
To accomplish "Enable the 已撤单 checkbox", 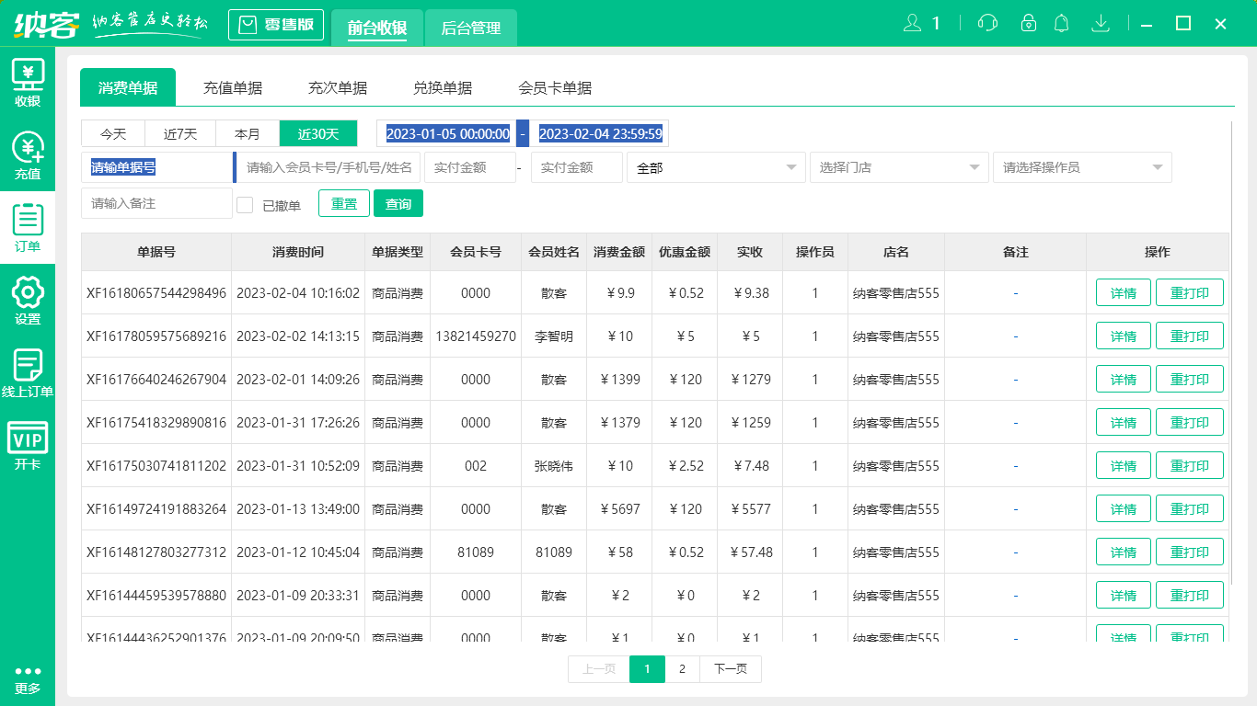I will click(245, 203).
